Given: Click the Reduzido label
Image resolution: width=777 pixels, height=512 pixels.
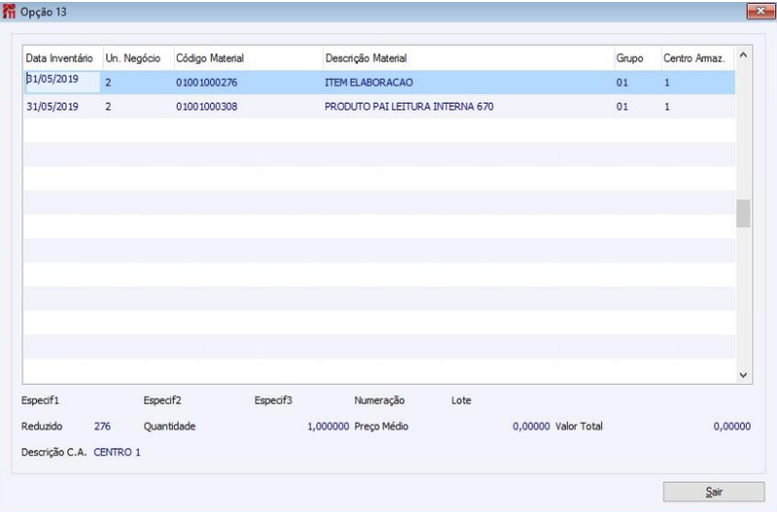Looking at the screenshot, I should [42, 427].
